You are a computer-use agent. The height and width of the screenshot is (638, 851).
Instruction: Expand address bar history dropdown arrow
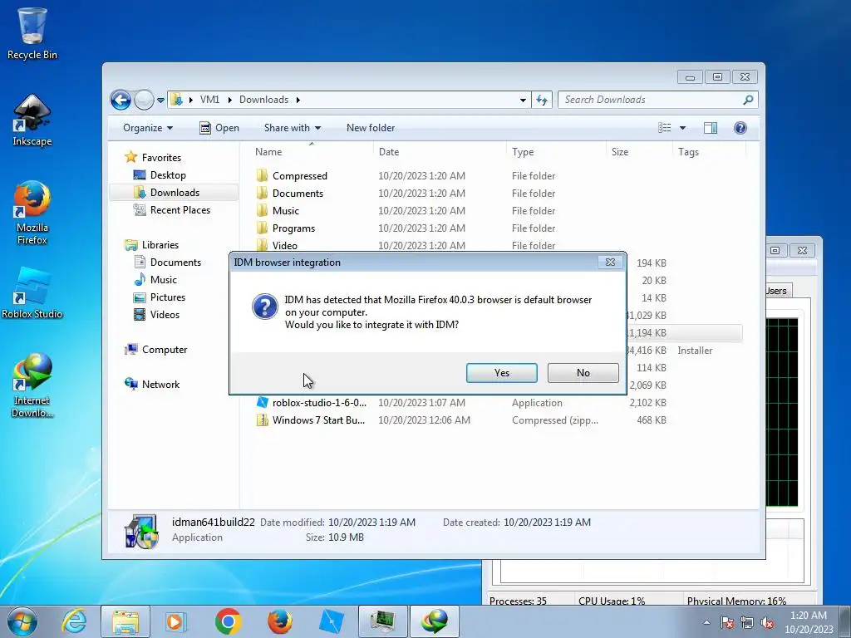coord(523,100)
